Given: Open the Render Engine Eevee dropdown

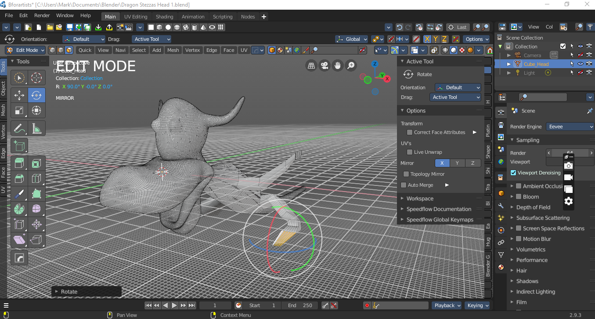Looking at the screenshot, I should tap(570, 127).
